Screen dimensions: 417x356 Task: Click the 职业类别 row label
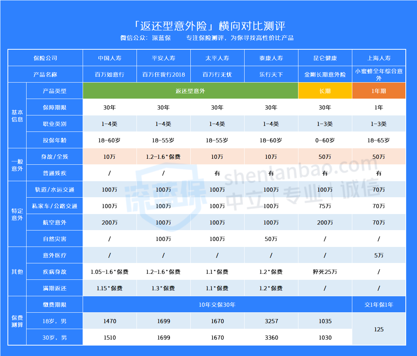(x=55, y=124)
